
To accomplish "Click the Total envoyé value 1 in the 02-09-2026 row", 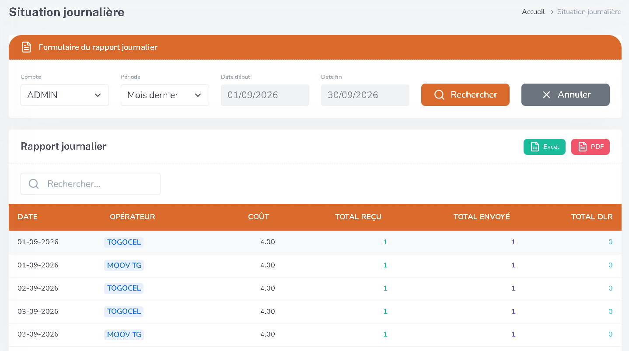I will 514,288.
